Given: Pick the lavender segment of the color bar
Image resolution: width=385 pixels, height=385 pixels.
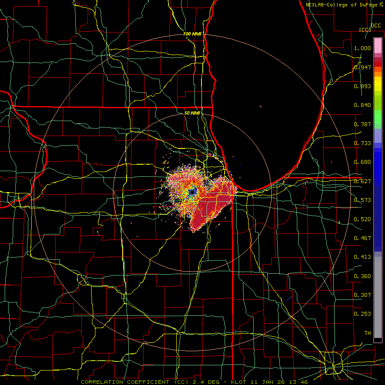Looking at the screenshot, I should [x=378, y=136].
